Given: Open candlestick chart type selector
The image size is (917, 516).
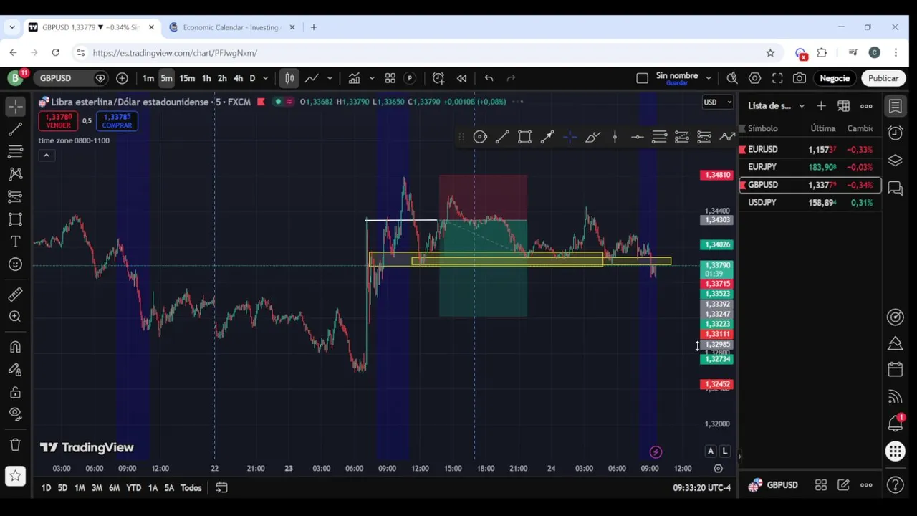Looking at the screenshot, I should pyautogui.click(x=289, y=78).
